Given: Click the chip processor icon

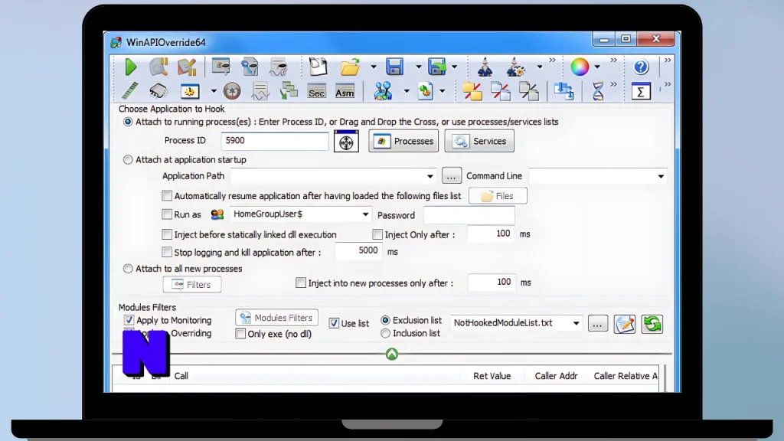Looking at the screenshot, I should 158,91.
